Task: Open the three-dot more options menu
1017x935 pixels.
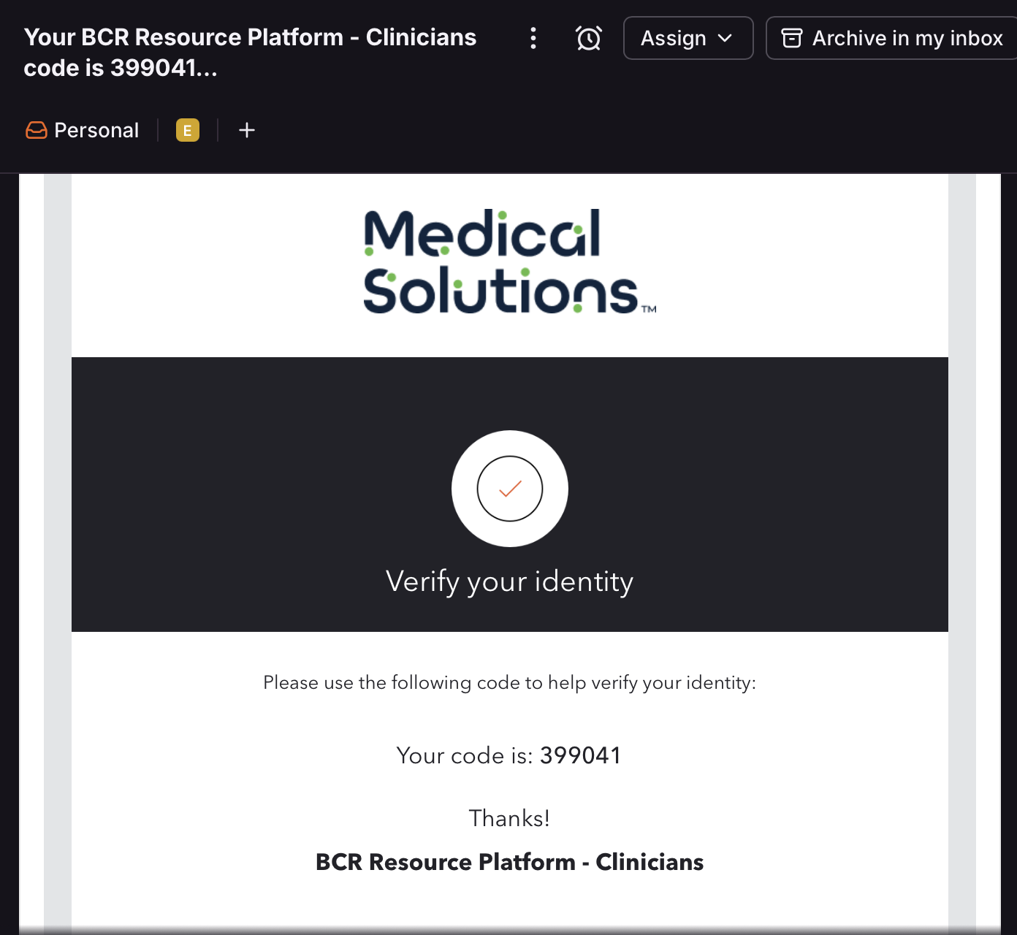Action: (x=533, y=38)
